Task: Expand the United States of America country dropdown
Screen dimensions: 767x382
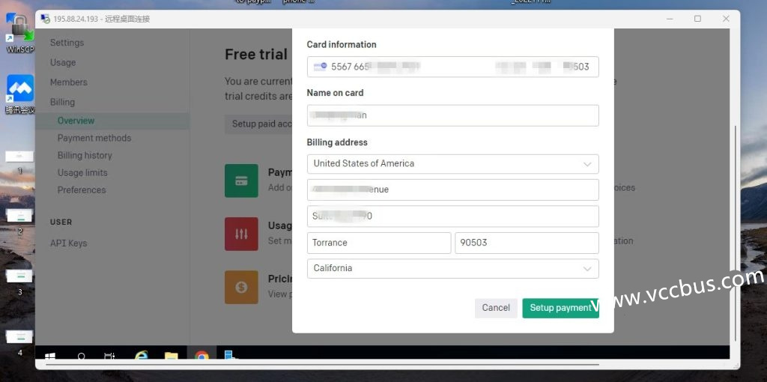Action: coord(452,163)
